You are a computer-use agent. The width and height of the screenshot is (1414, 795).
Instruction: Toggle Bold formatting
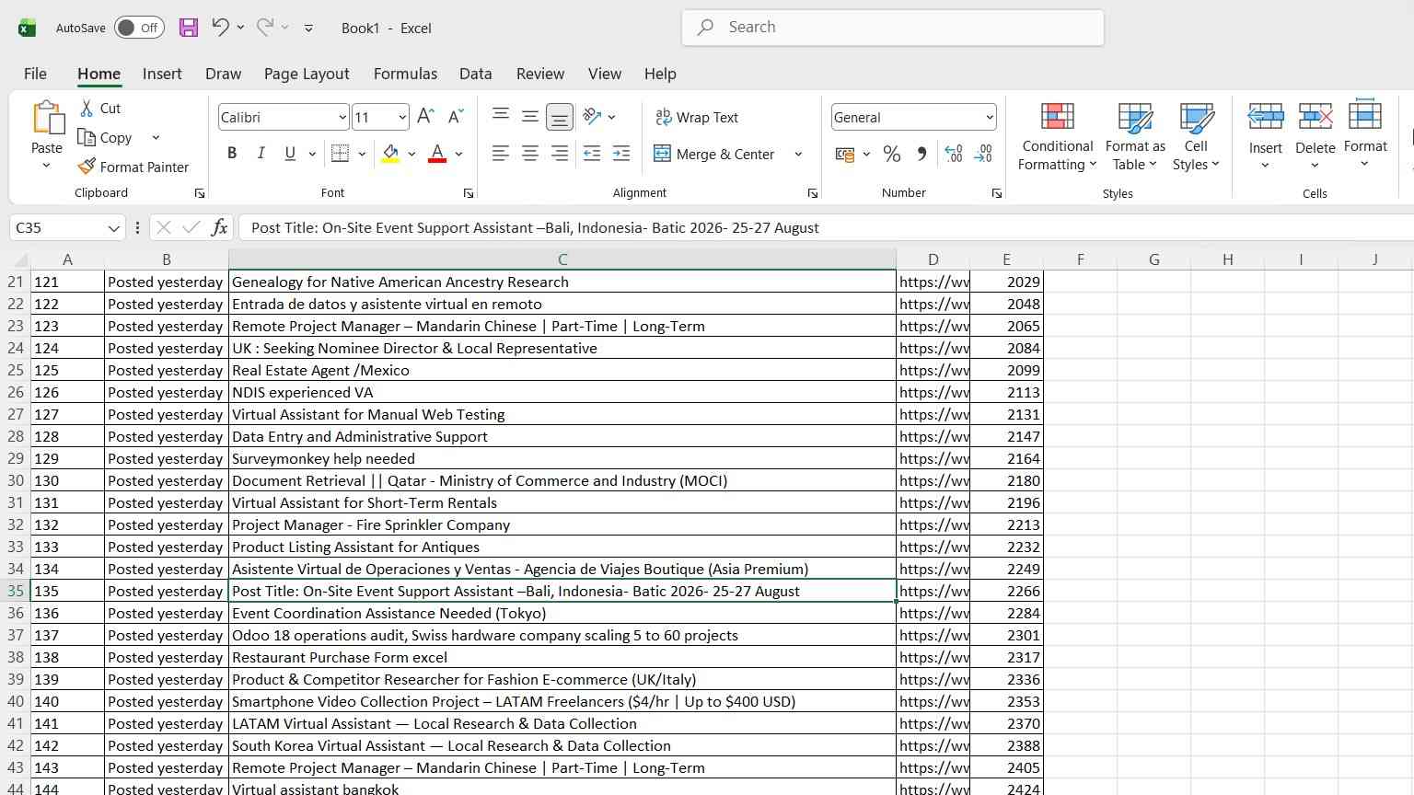click(232, 154)
